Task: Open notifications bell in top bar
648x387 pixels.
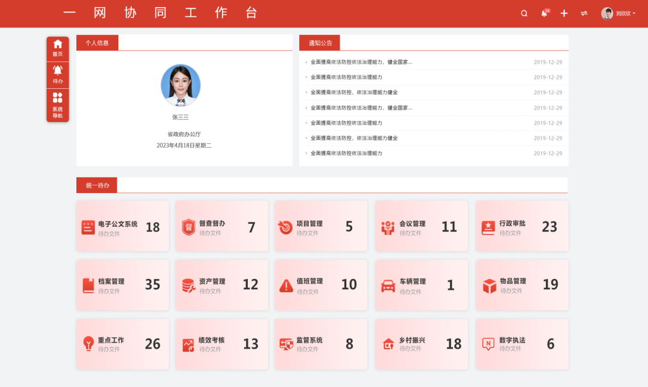Action: [x=544, y=13]
